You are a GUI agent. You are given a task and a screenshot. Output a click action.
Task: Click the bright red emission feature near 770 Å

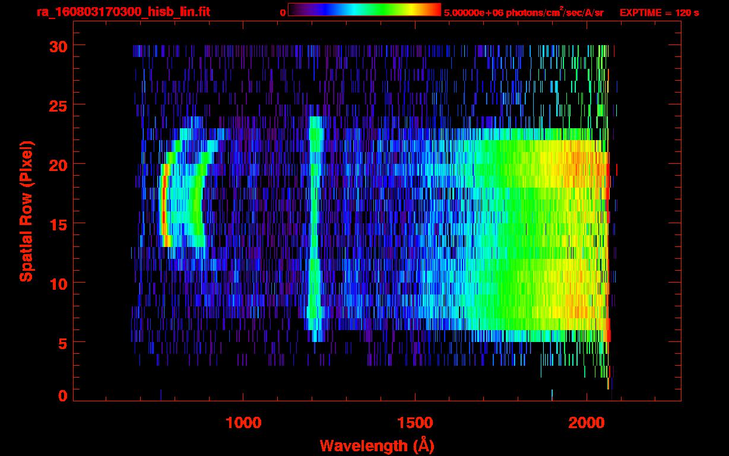164,205
